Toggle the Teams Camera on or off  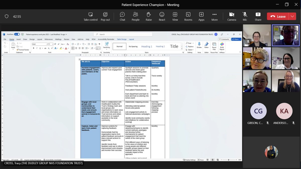tap(232, 17)
